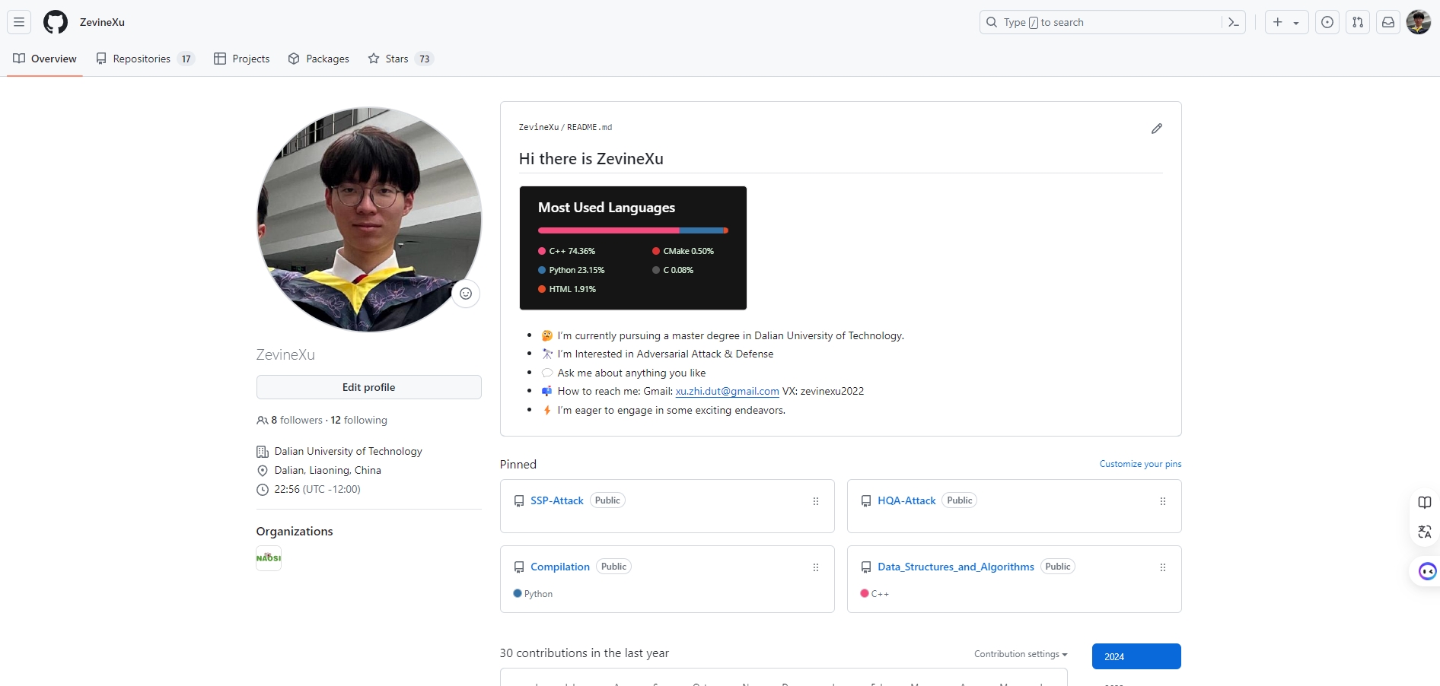Set status via smiley icon on avatar

click(x=466, y=294)
